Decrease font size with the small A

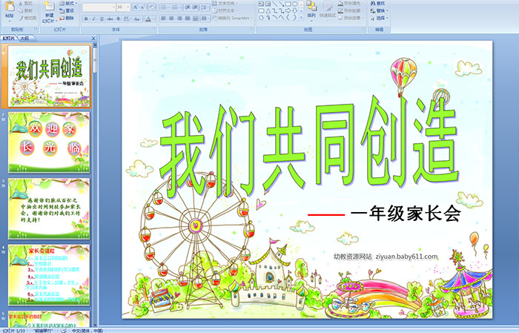pos(143,7)
